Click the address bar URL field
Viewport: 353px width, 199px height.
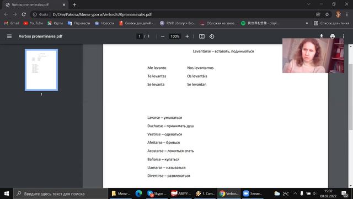tap(180, 14)
